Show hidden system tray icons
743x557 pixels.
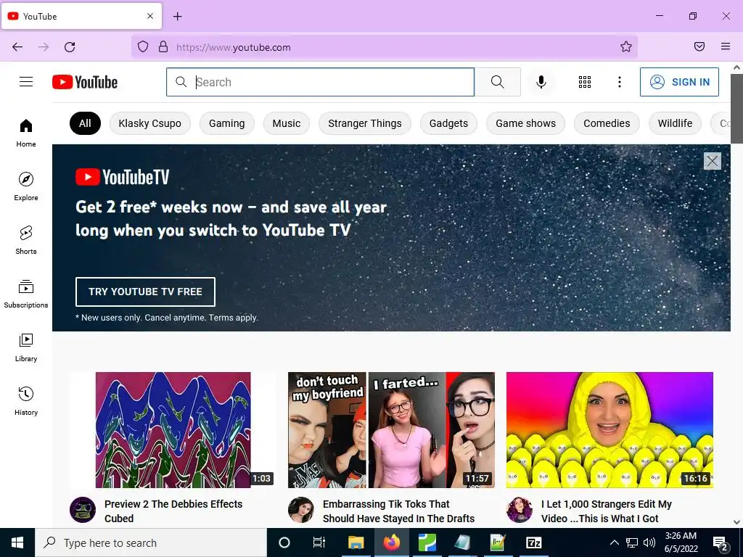pos(614,542)
